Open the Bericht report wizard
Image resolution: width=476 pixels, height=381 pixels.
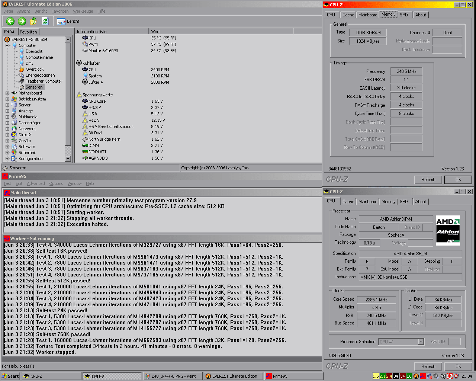[68, 21]
